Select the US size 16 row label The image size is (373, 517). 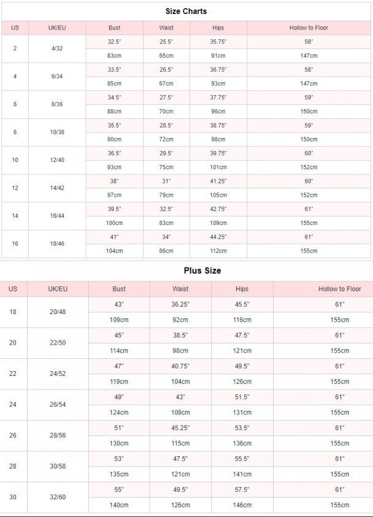(15, 243)
